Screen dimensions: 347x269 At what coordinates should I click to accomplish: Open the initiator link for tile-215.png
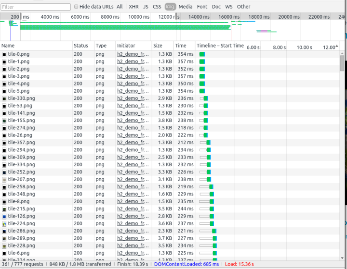click(133, 208)
